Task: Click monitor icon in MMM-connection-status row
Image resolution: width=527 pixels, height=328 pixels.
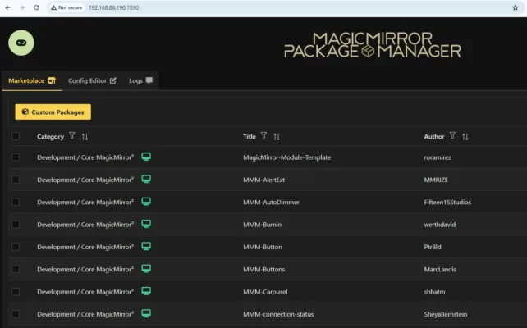Action: [x=146, y=313]
